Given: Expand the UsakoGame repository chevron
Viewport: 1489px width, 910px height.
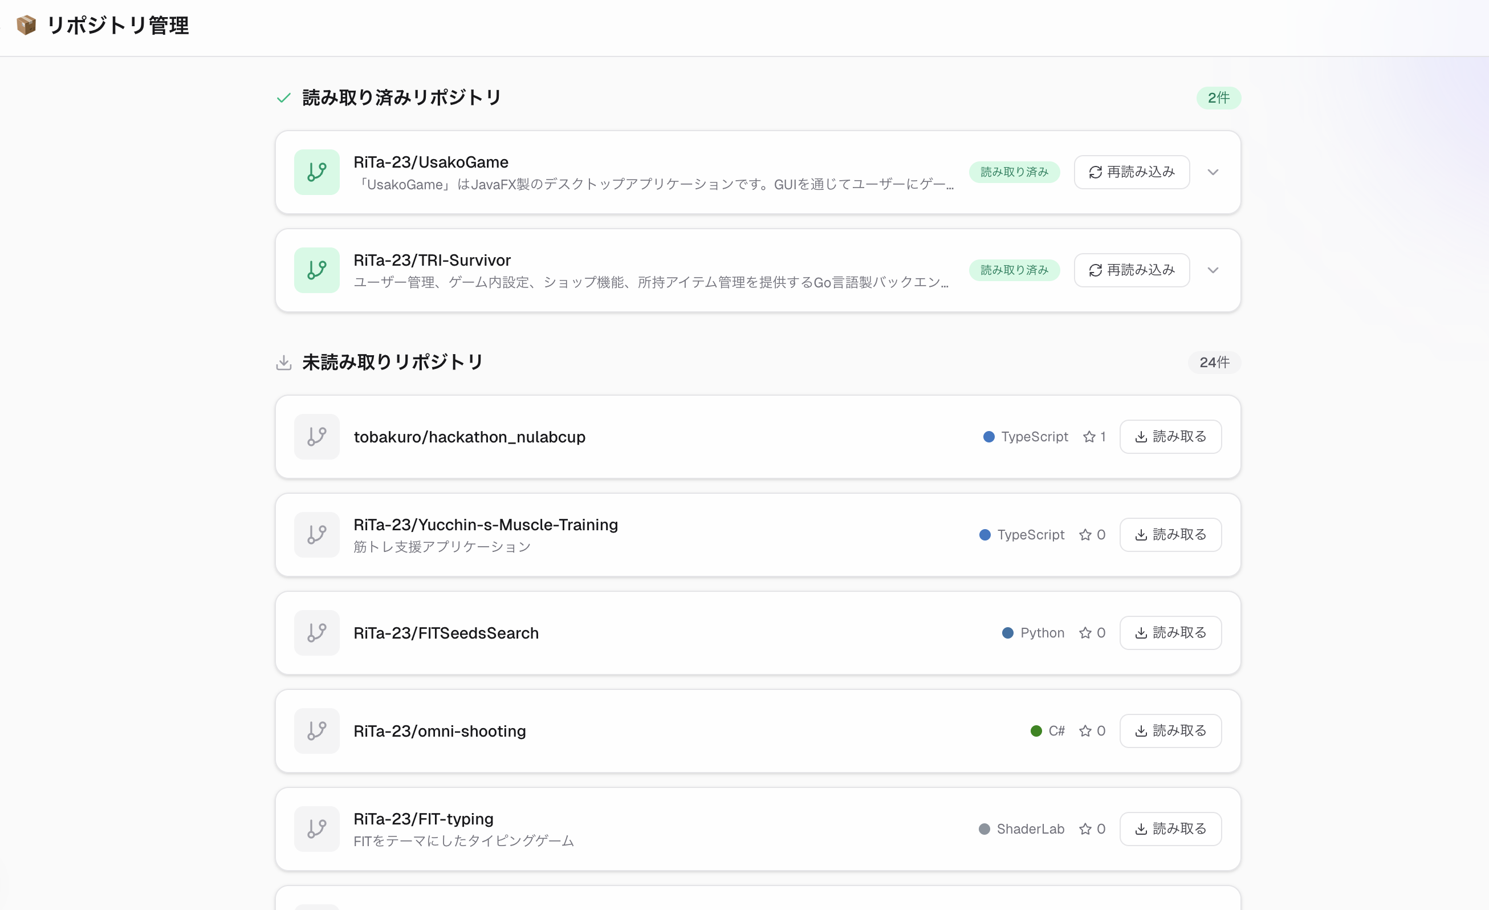Looking at the screenshot, I should [1213, 172].
